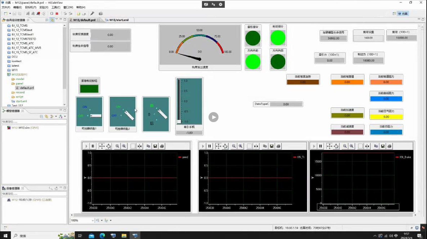Click the bright green brake command indicator lamp
This screenshot has height=239, width=427.
(278, 37)
